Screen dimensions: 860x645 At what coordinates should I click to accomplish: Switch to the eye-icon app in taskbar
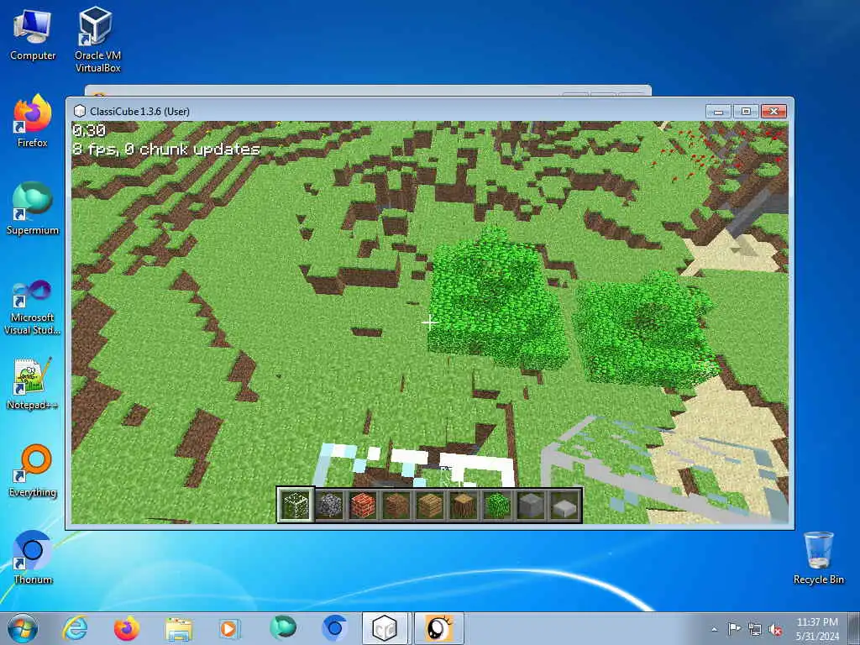(x=438, y=628)
